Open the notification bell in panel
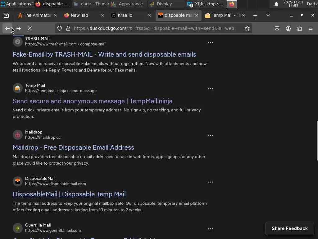Viewport: 318px width, 239px height. 276,4
